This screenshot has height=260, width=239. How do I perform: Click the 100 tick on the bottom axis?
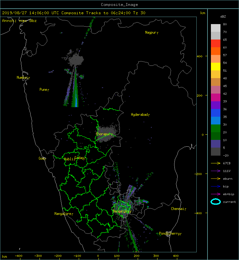click(117, 256)
